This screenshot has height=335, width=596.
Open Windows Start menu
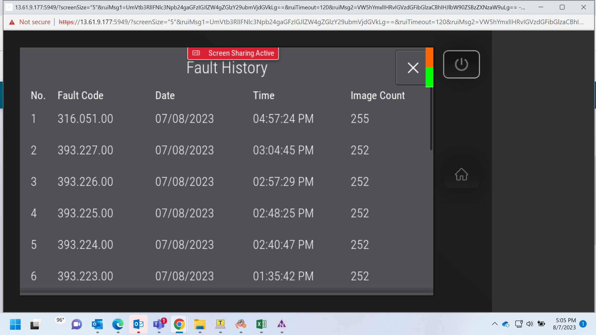coord(15,324)
